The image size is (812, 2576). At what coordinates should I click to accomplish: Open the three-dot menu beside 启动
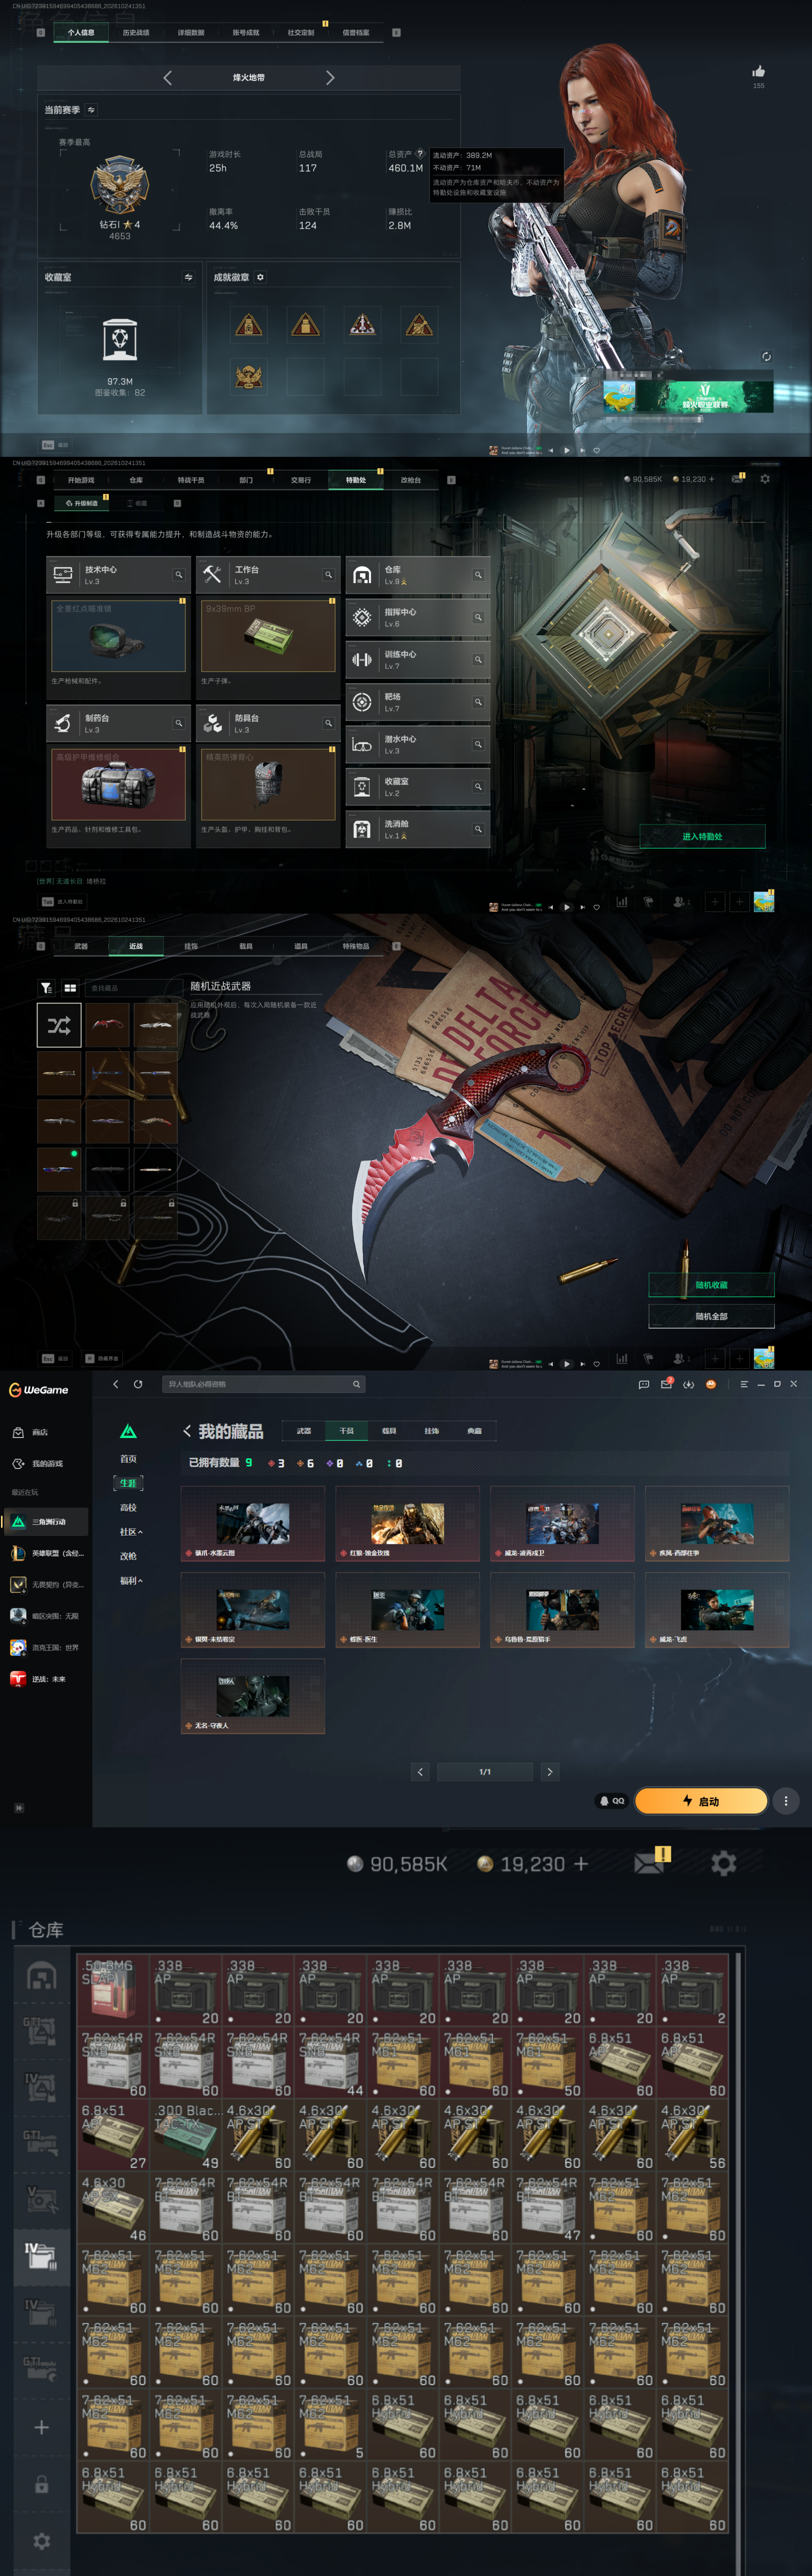[x=786, y=1801]
